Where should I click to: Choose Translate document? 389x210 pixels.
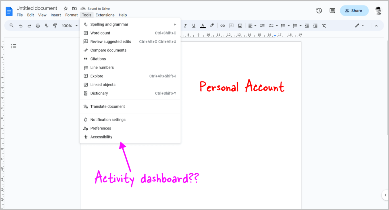coord(130,106)
